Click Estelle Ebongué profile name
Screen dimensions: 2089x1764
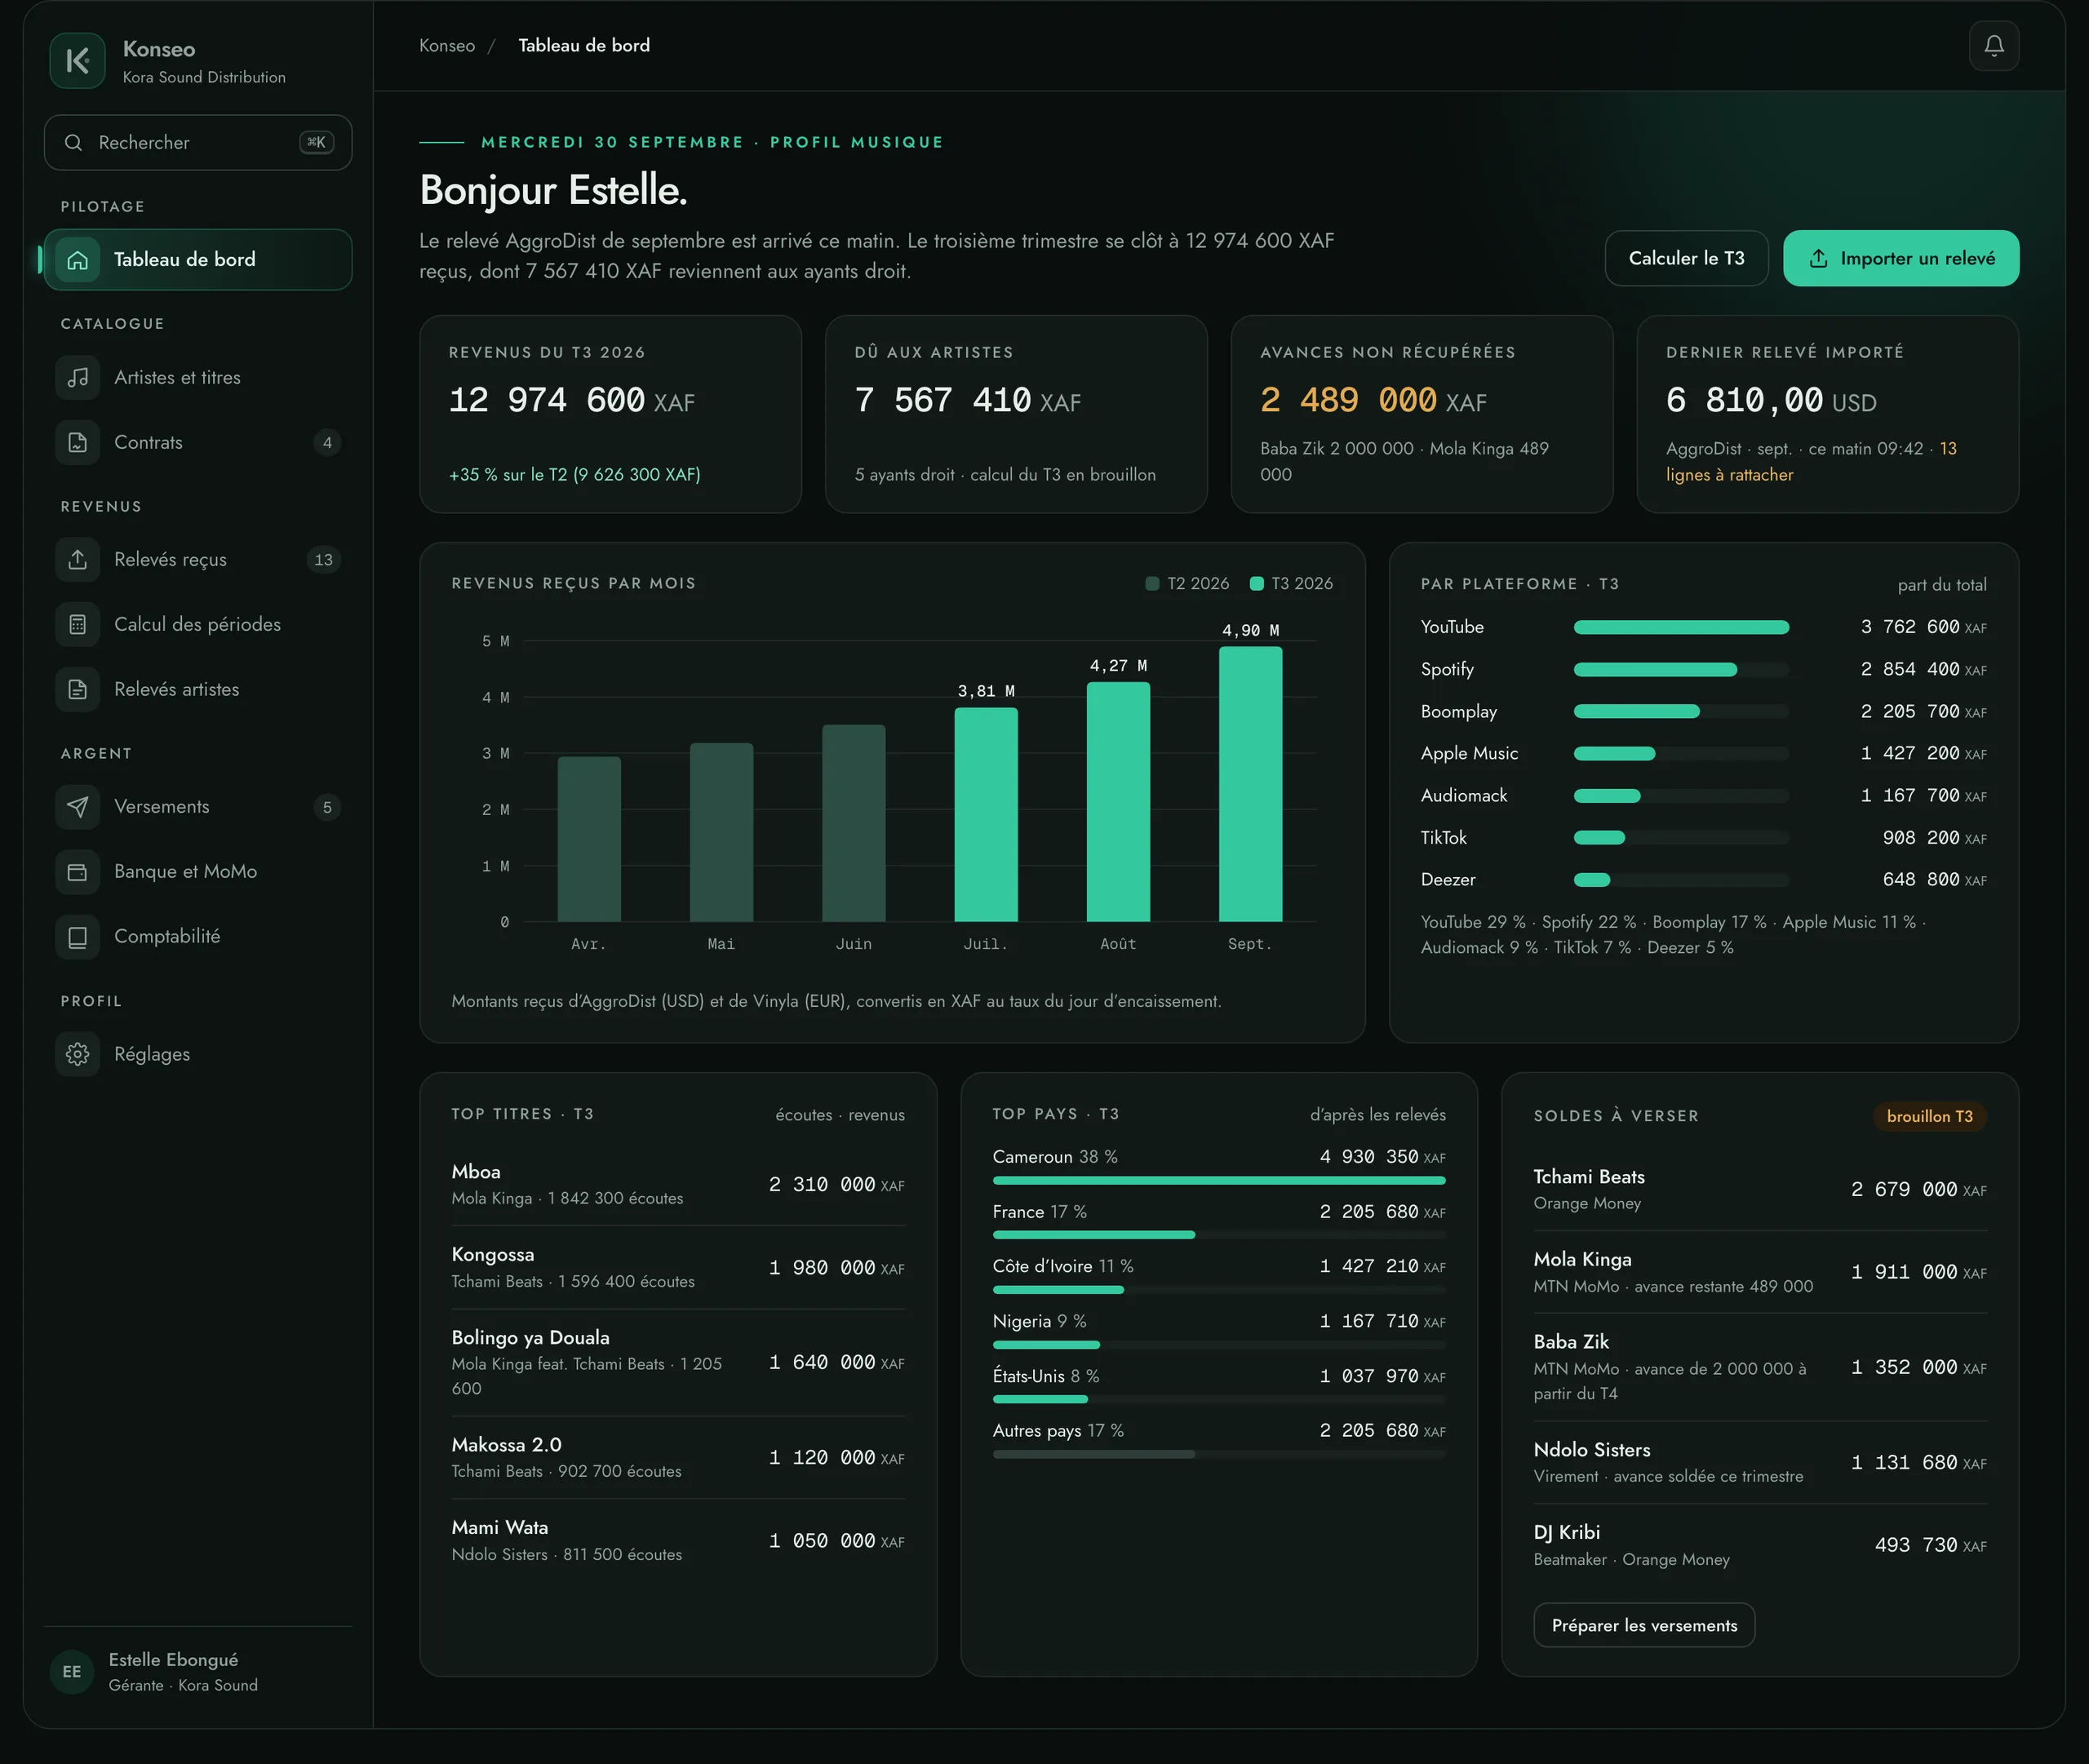pyautogui.click(x=173, y=1660)
